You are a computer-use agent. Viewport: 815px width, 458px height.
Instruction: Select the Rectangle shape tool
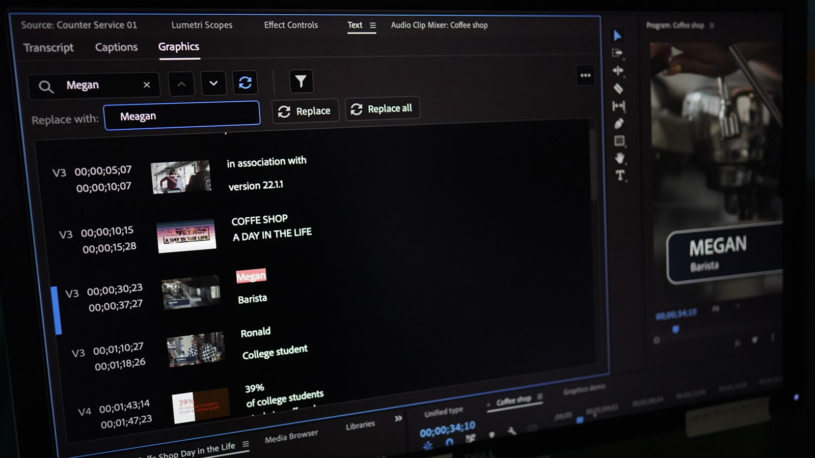619,141
